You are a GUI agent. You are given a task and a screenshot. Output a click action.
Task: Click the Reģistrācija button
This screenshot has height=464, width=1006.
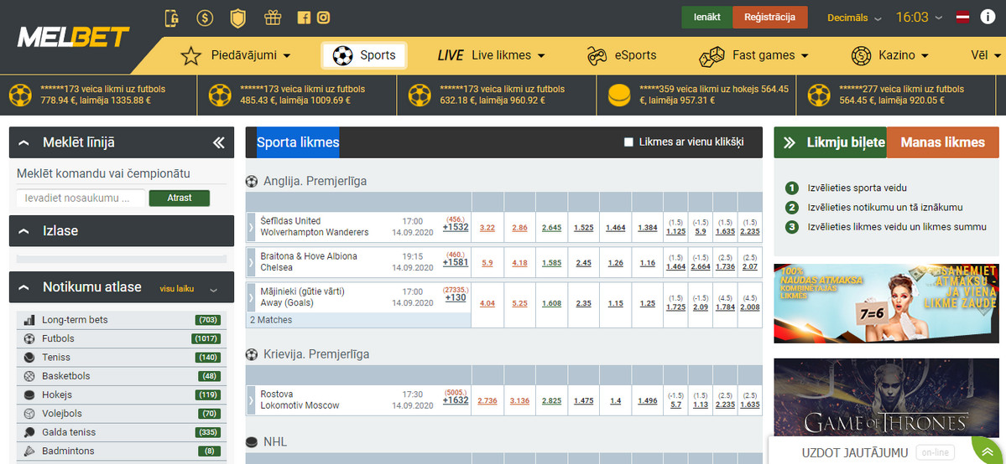[x=769, y=18]
